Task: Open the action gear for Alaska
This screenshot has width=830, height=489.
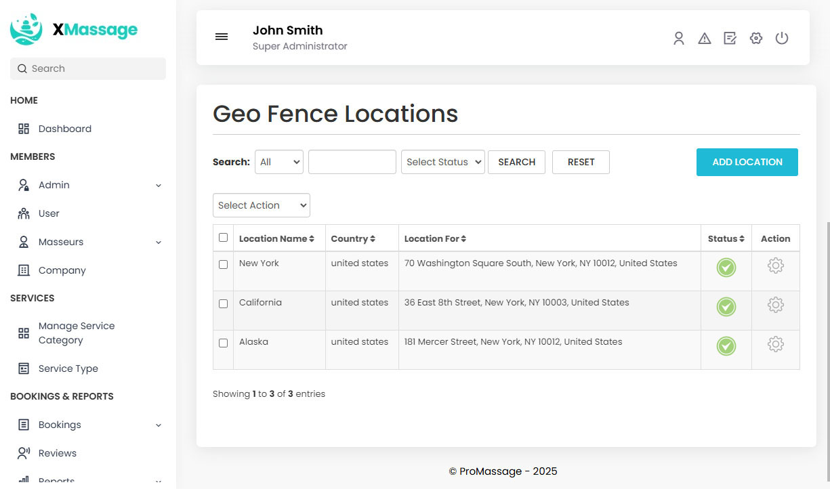Action: coord(775,345)
